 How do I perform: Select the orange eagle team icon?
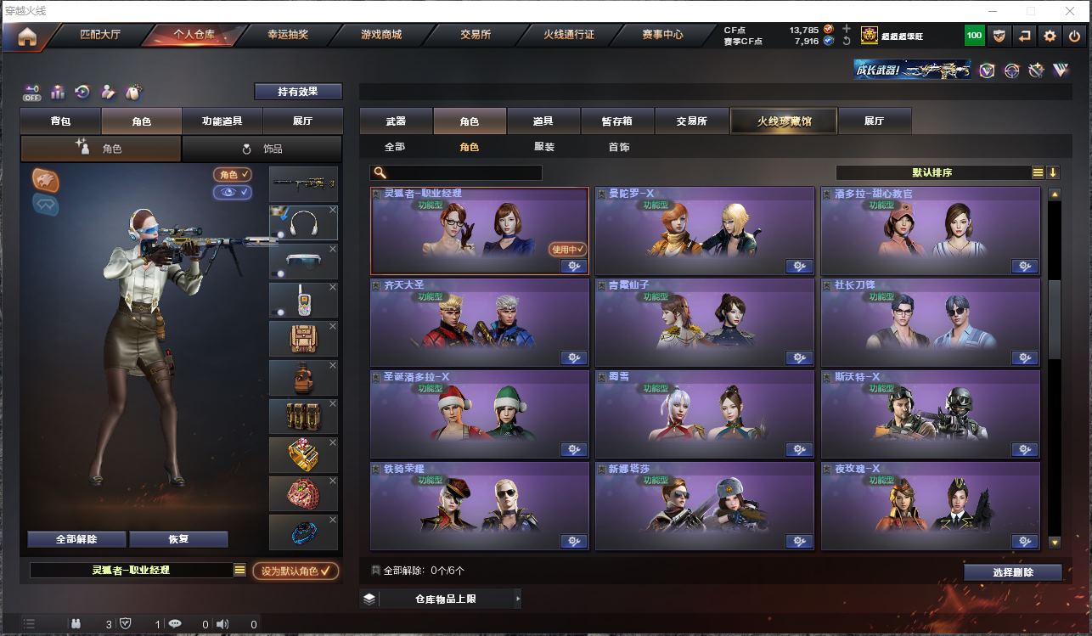coord(46,179)
